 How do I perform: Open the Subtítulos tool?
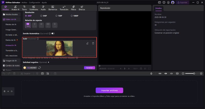(x=34, y=8)
